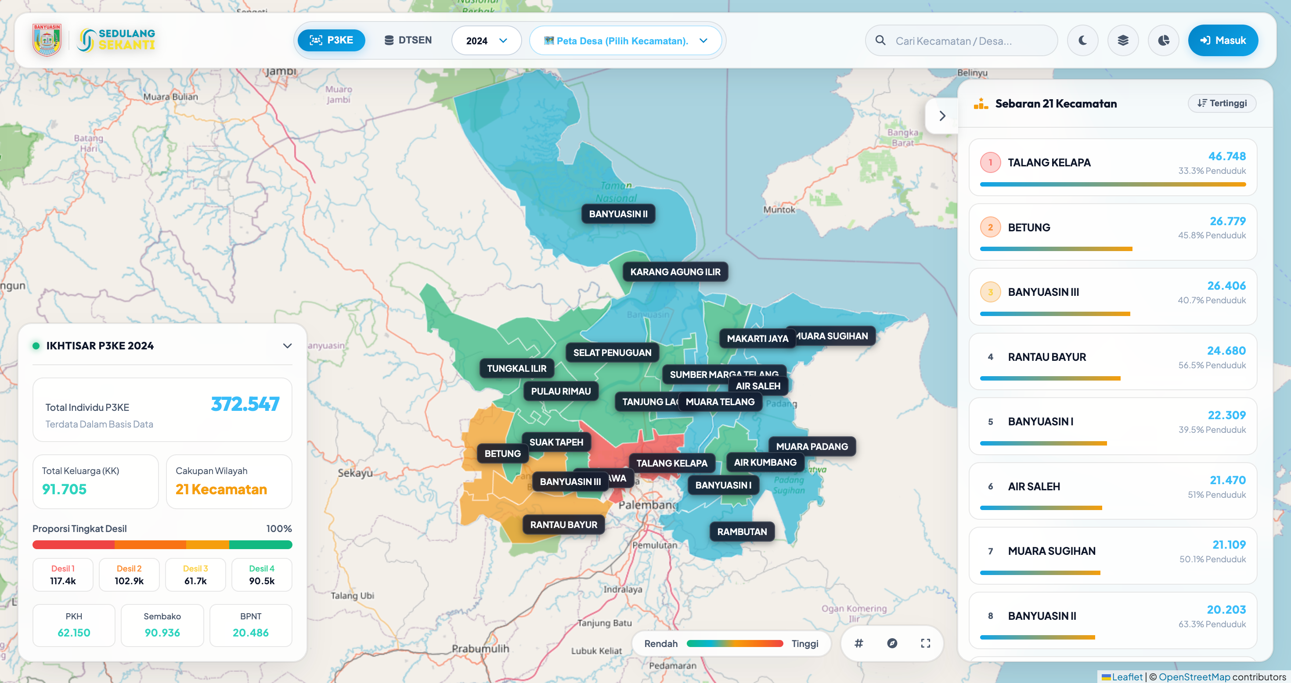The image size is (1291, 683).
Task: Switch to the P3KE tab
Action: tap(331, 40)
